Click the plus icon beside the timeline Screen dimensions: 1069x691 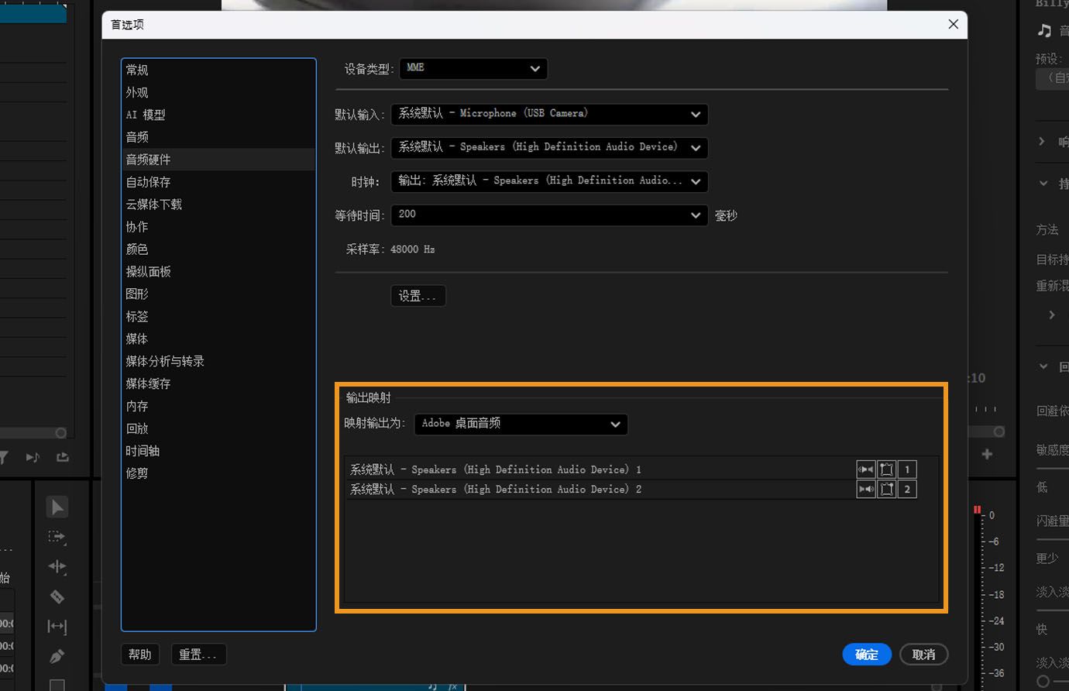point(987,454)
